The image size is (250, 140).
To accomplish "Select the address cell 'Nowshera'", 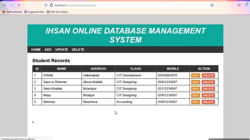I will click(x=98, y=102).
